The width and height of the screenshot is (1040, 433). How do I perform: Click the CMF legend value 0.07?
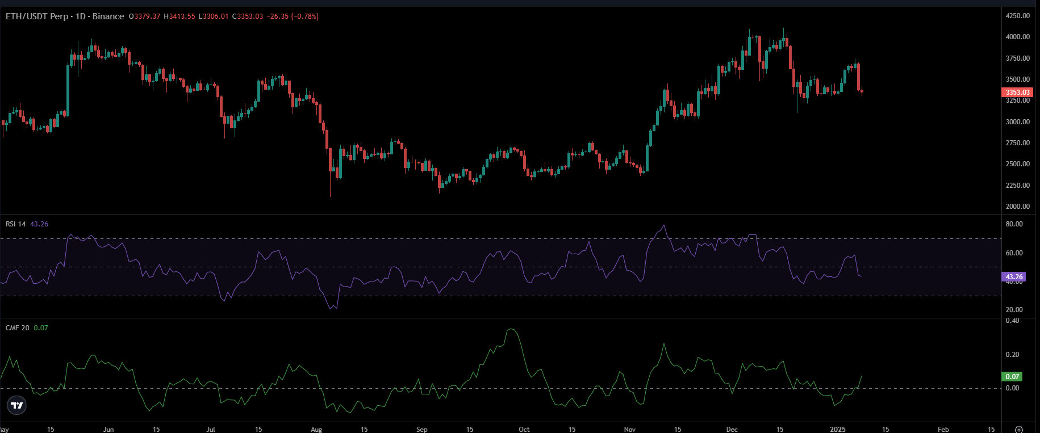pyautogui.click(x=41, y=328)
